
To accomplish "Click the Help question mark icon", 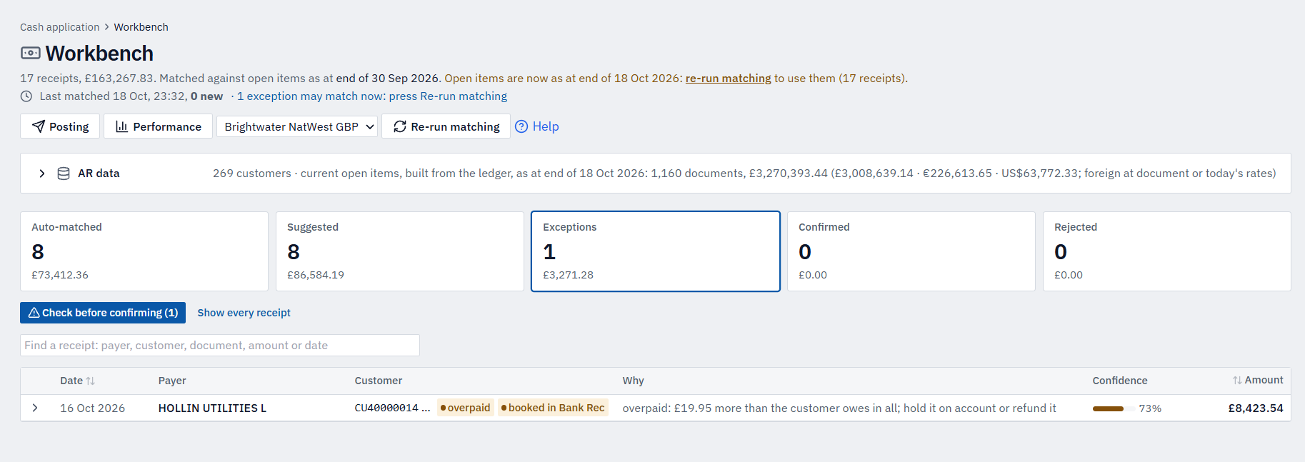I will point(521,126).
